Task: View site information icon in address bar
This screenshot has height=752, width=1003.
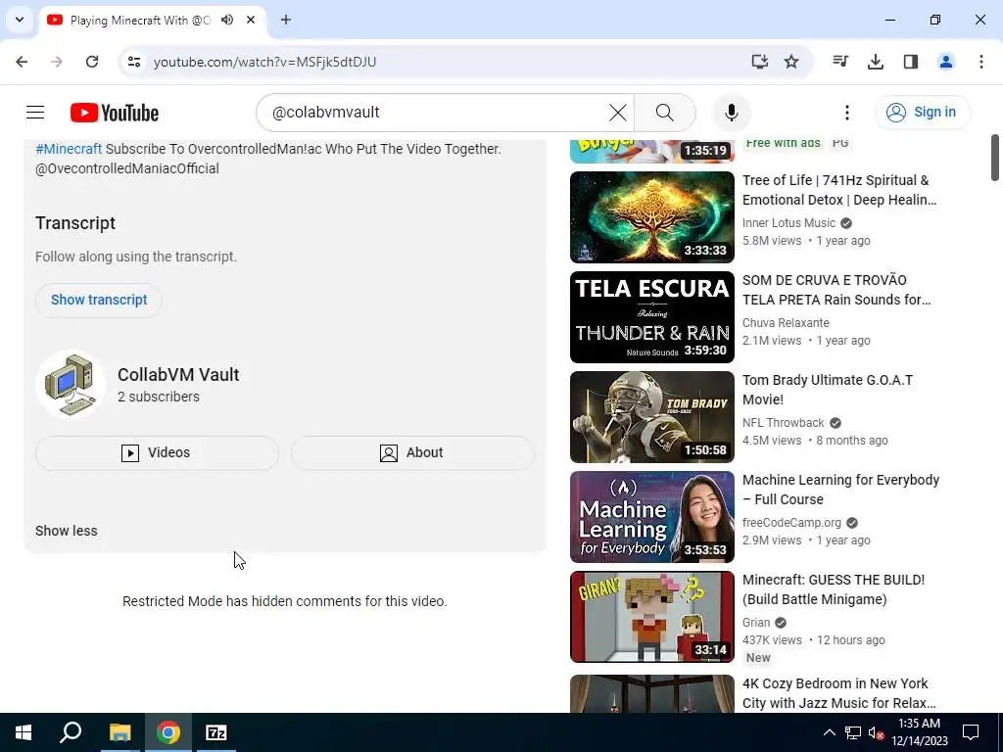Action: click(x=133, y=62)
